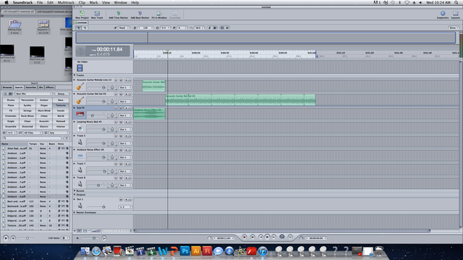Play the selected file in the search panel

6,238
